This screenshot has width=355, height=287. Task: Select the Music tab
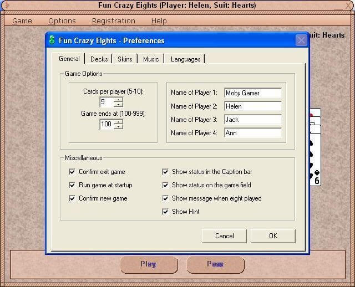(x=151, y=59)
